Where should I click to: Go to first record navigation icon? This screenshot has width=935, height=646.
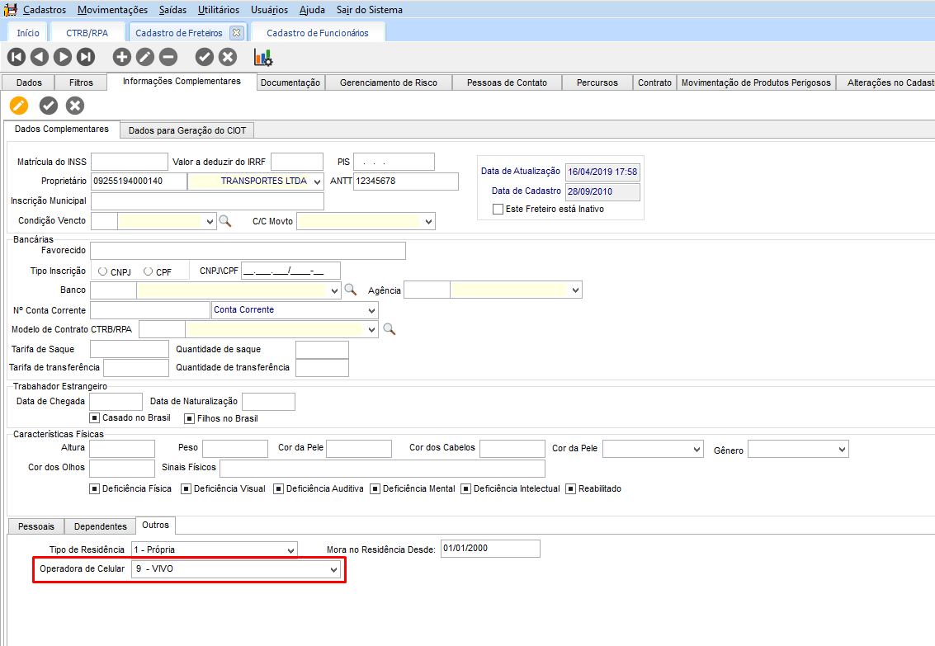click(17, 57)
